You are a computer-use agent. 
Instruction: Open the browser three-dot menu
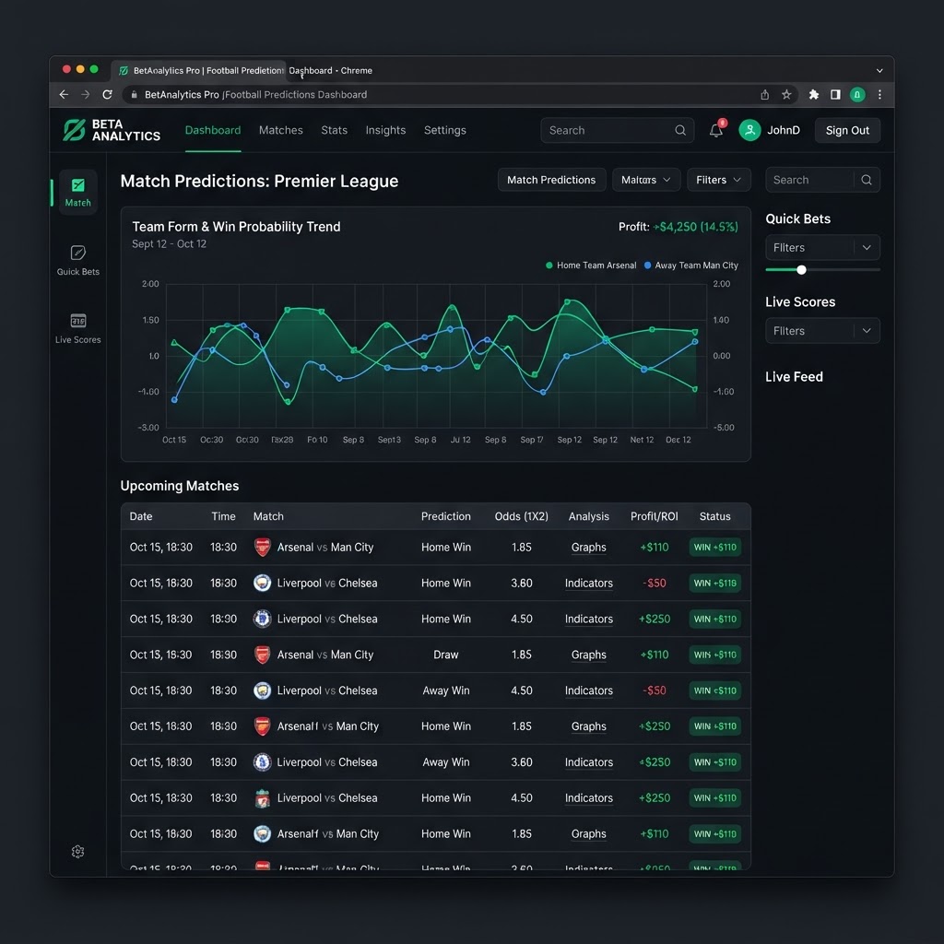tap(879, 95)
